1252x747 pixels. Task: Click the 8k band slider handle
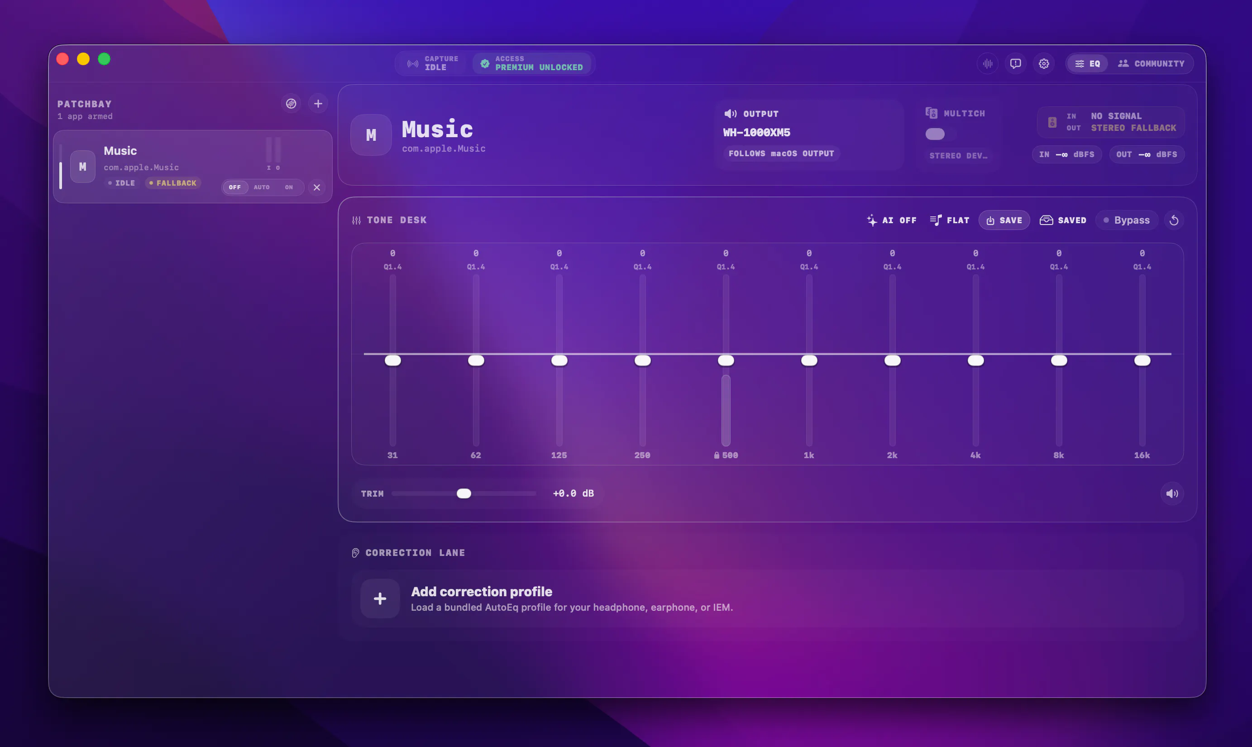pyautogui.click(x=1059, y=360)
